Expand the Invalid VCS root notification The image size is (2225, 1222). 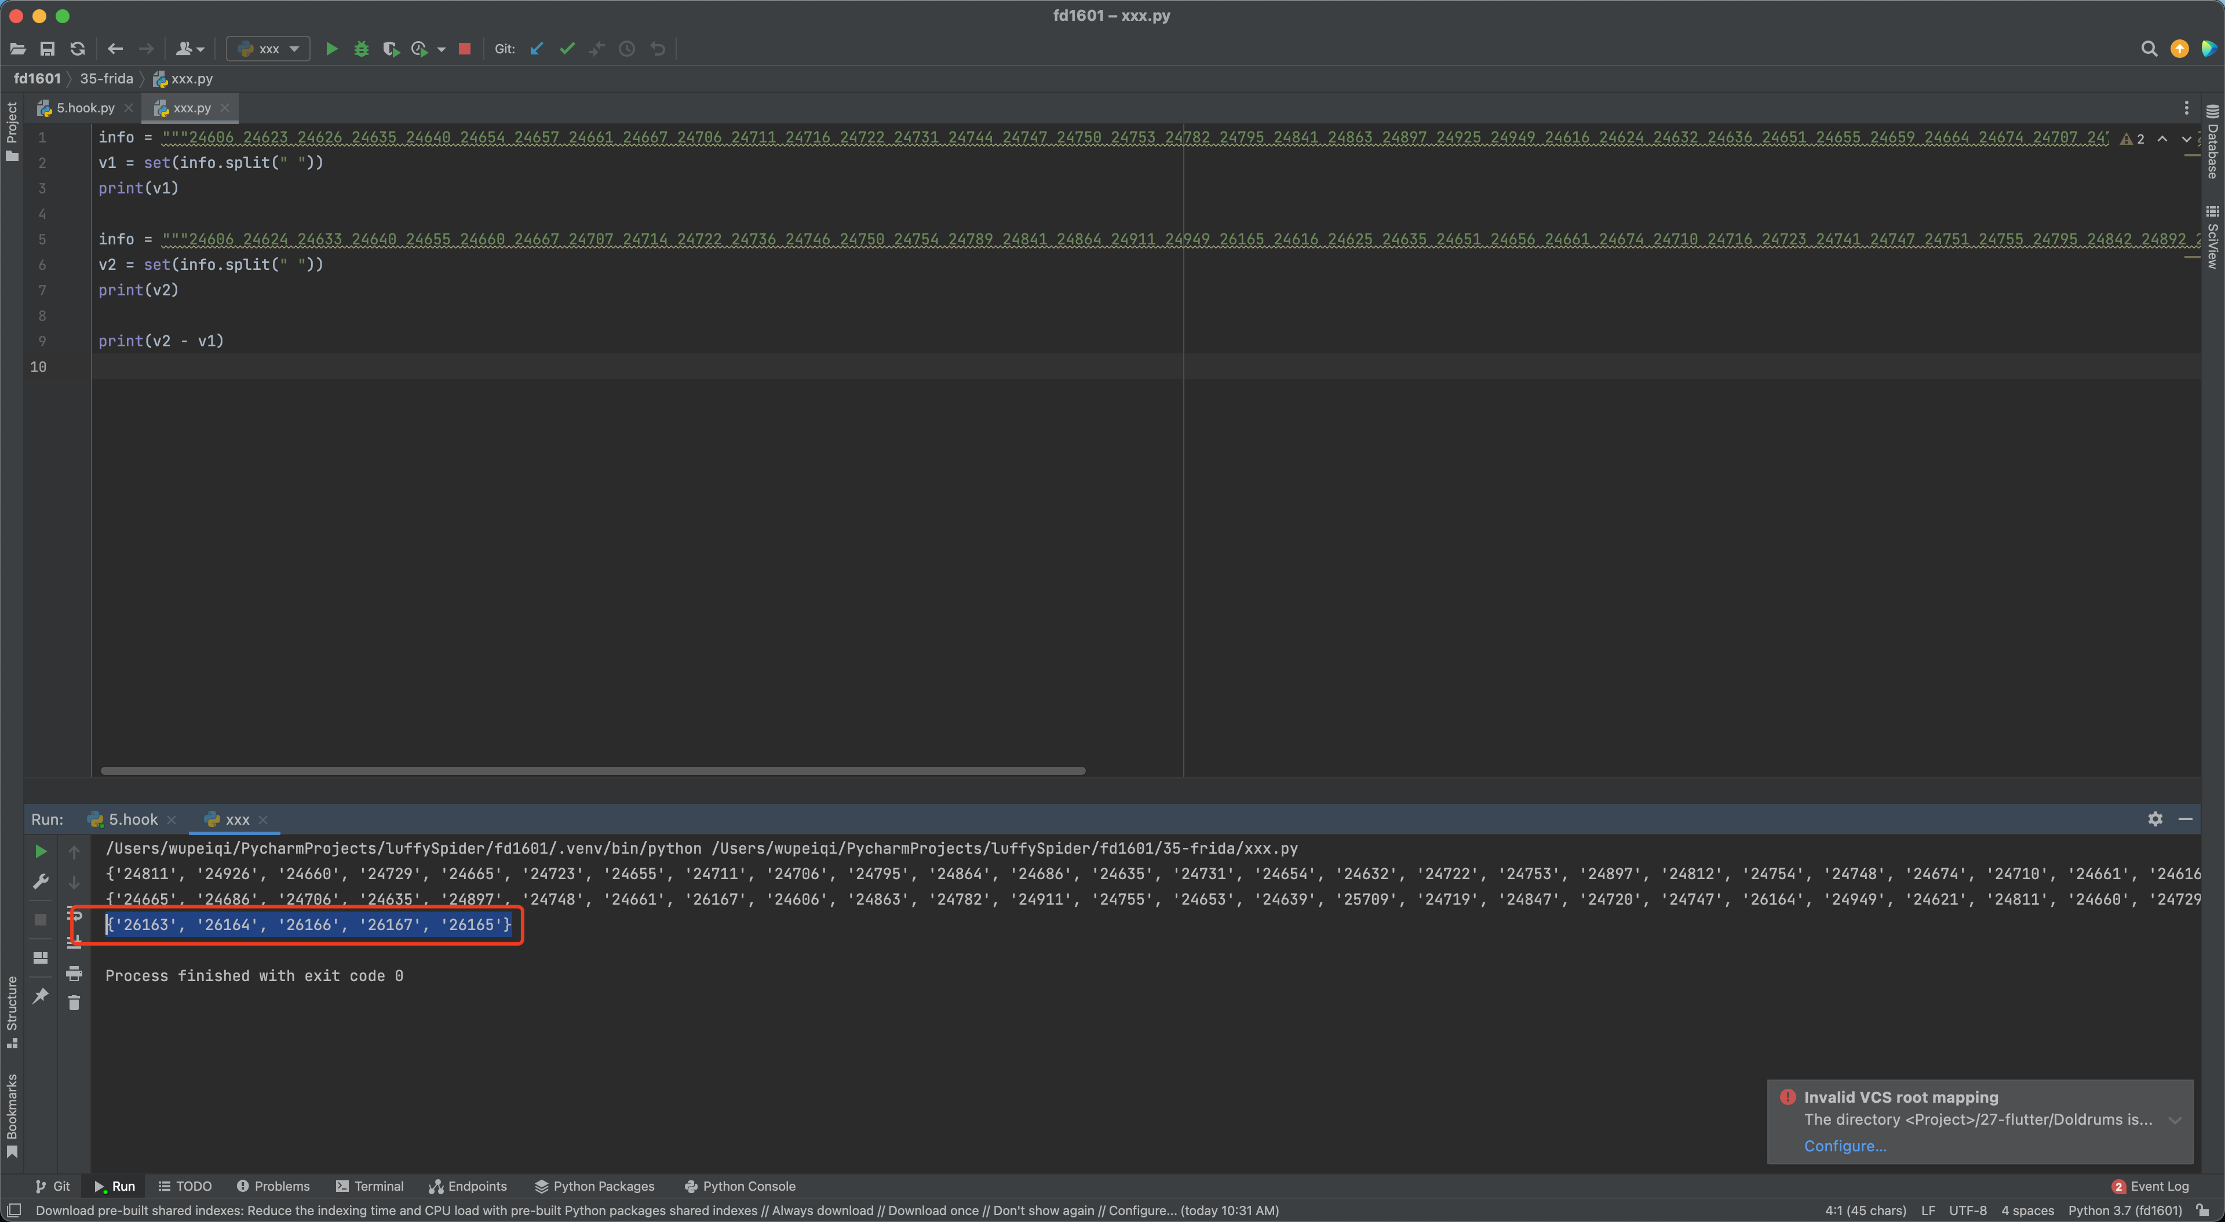click(x=2175, y=1120)
